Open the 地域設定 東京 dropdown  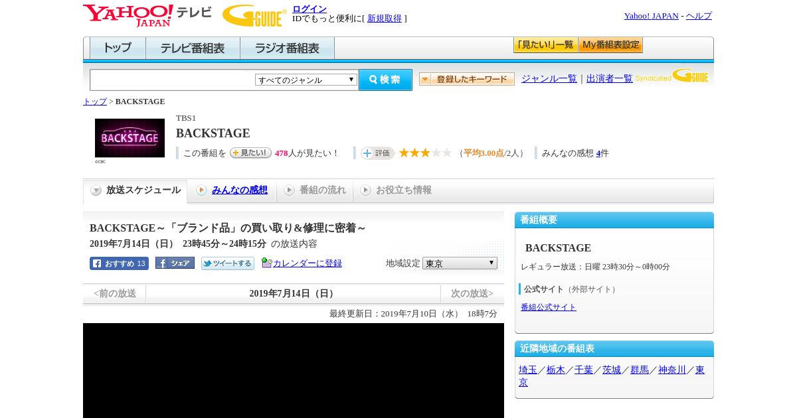click(460, 263)
